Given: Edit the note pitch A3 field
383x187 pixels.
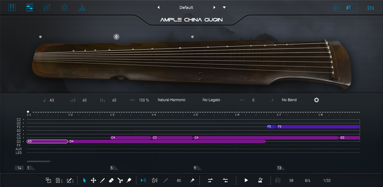Looking at the screenshot, I should point(52,100).
